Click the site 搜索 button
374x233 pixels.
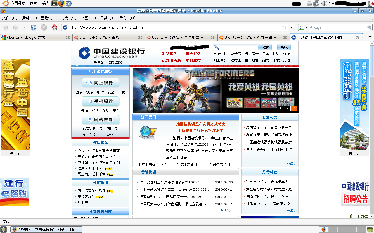pyautogui.click(x=265, y=47)
